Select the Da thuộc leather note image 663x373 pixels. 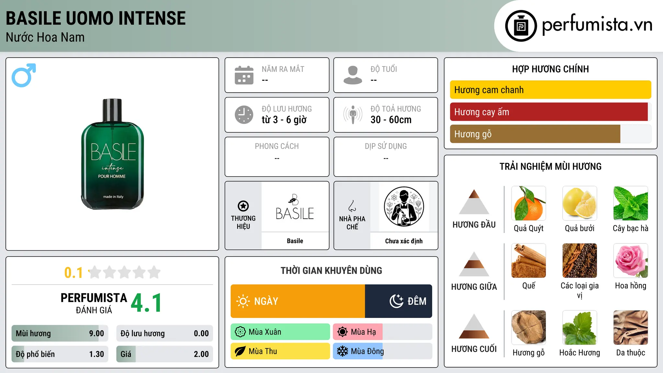(631, 328)
